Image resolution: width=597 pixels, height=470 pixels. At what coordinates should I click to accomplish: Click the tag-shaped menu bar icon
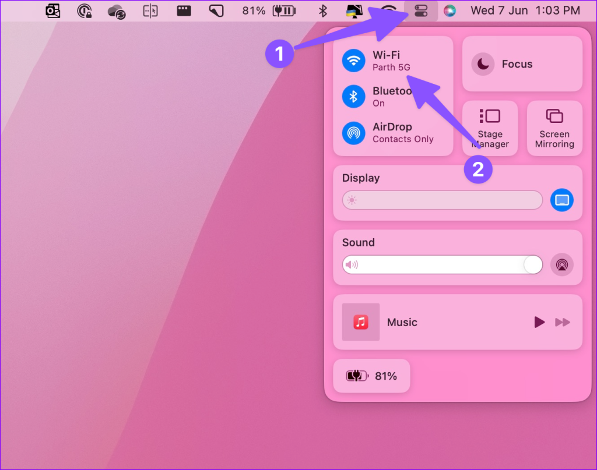pyautogui.click(x=216, y=10)
